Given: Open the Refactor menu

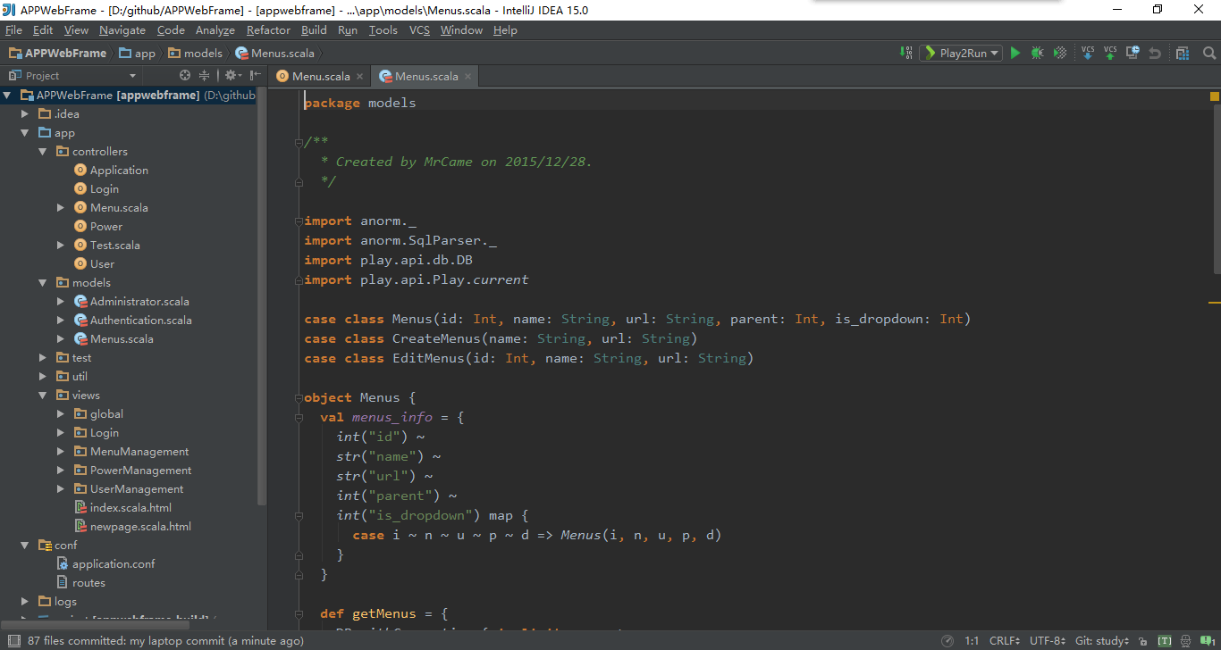Looking at the screenshot, I should pos(268,30).
